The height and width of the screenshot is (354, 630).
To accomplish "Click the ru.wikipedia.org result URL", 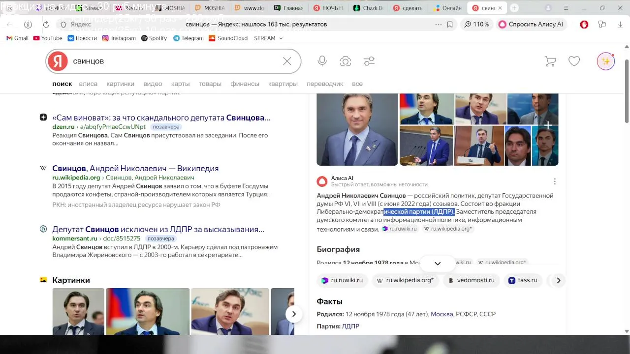I will click(x=76, y=177).
